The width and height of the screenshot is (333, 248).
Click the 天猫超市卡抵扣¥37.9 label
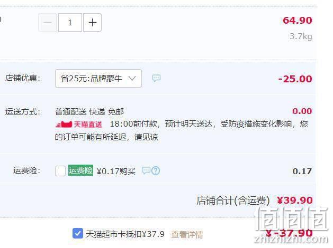pyautogui.click(x=125, y=234)
